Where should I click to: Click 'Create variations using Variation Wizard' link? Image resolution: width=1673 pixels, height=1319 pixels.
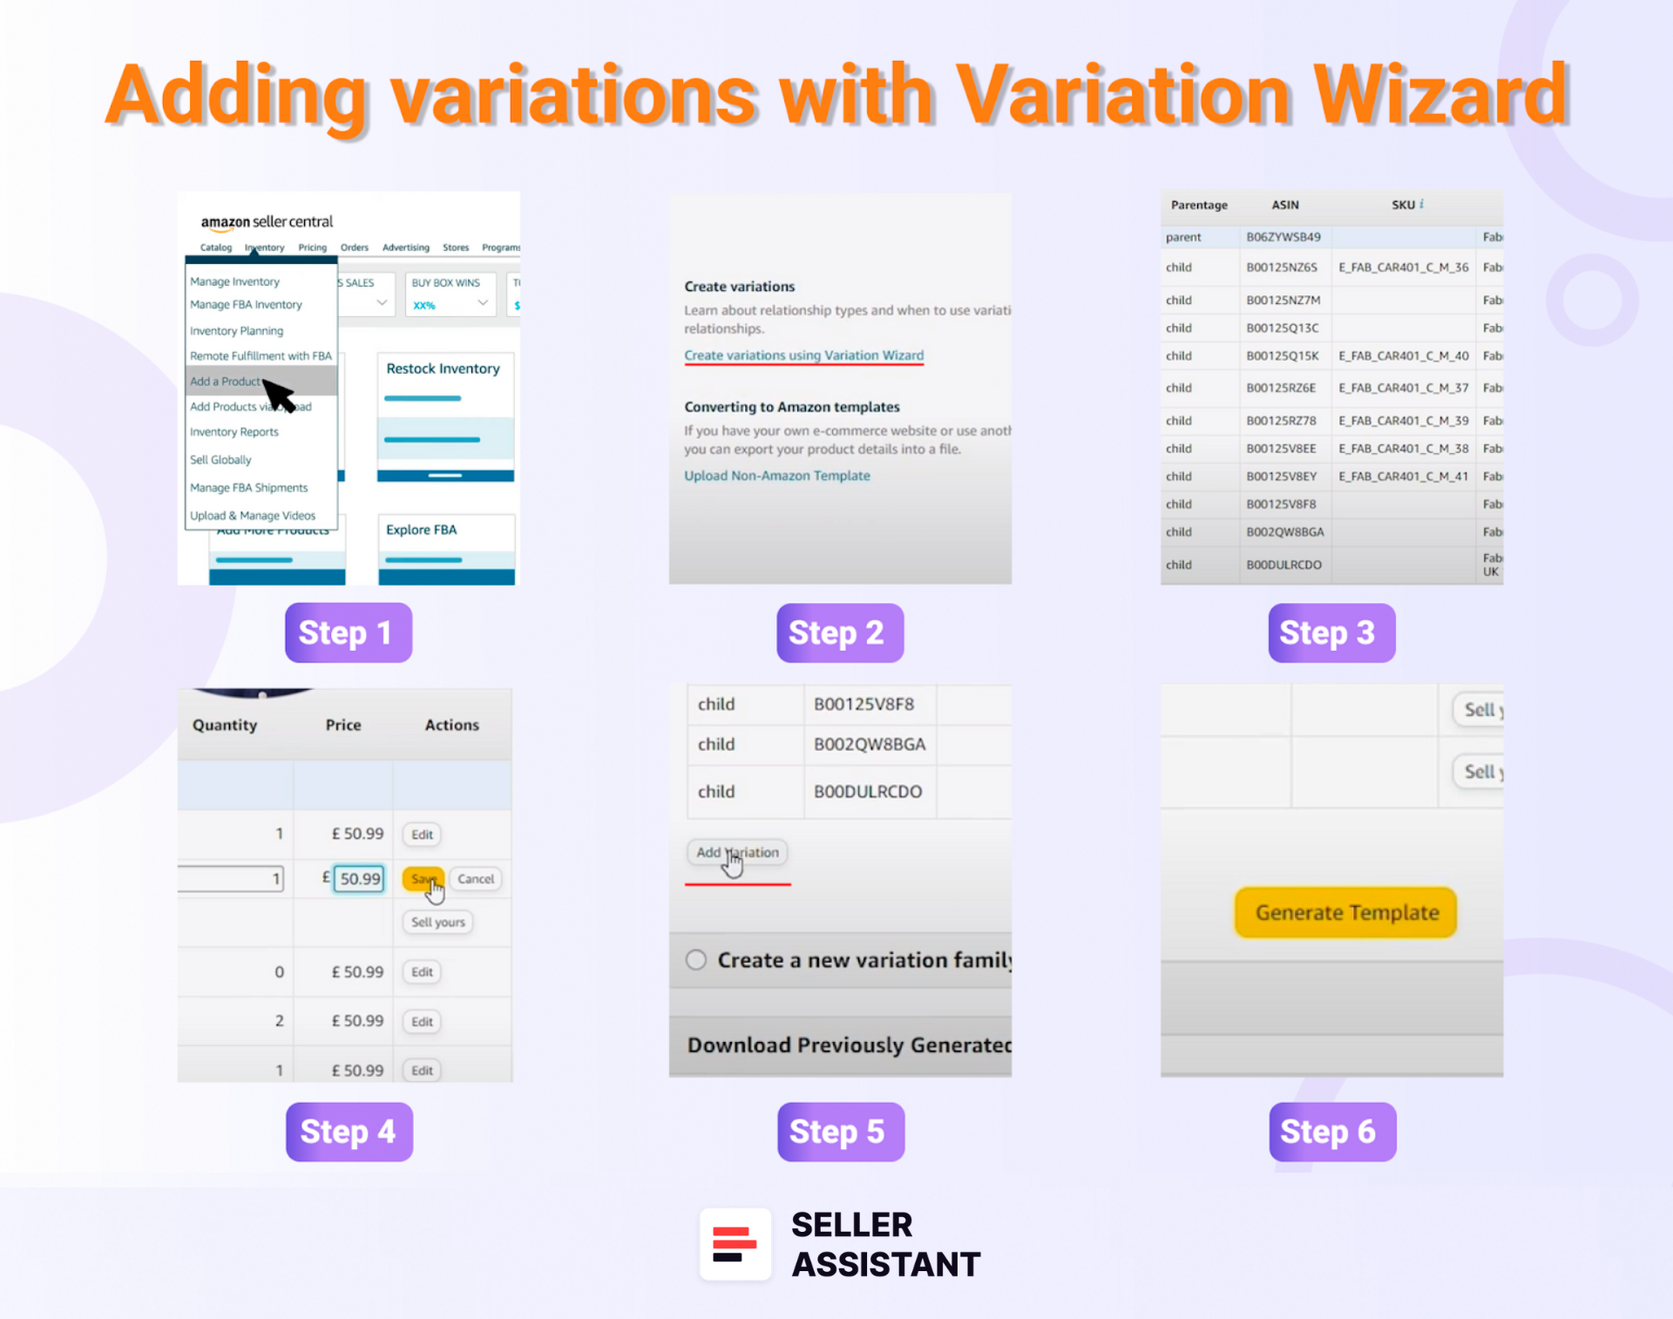804,356
